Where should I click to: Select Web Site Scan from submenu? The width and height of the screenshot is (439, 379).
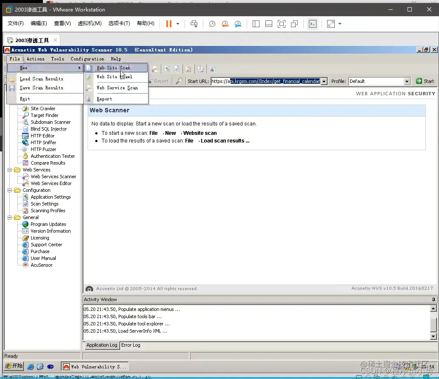[x=116, y=68]
